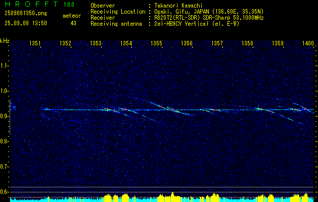This screenshot has width=318, height=202.
Task: Click the 0.9 kHz frequency label
Action: point(4,116)
